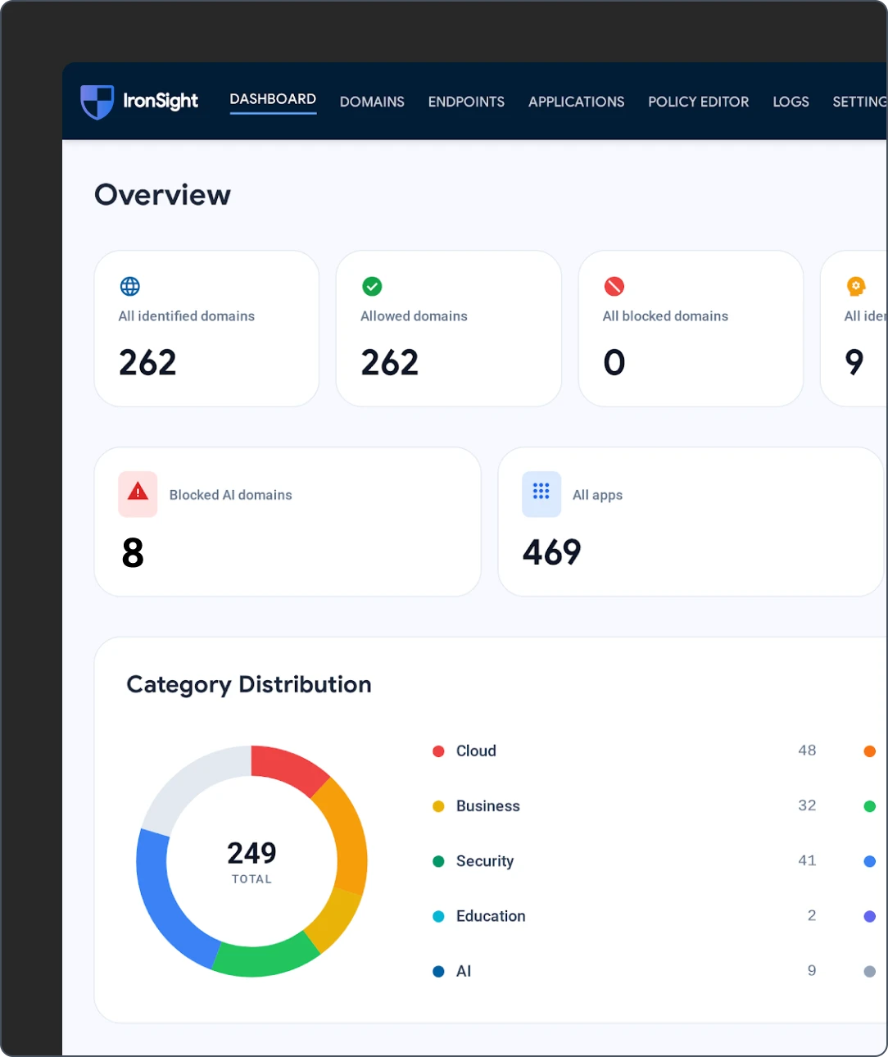Click the IronSight shield logo

pos(97,102)
